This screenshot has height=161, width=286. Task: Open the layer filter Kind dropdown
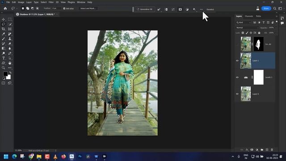click(x=244, y=22)
